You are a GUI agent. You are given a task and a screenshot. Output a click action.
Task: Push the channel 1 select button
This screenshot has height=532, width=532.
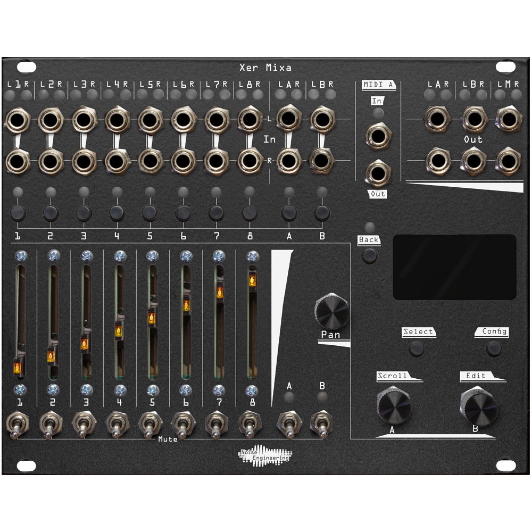coord(18,213)
